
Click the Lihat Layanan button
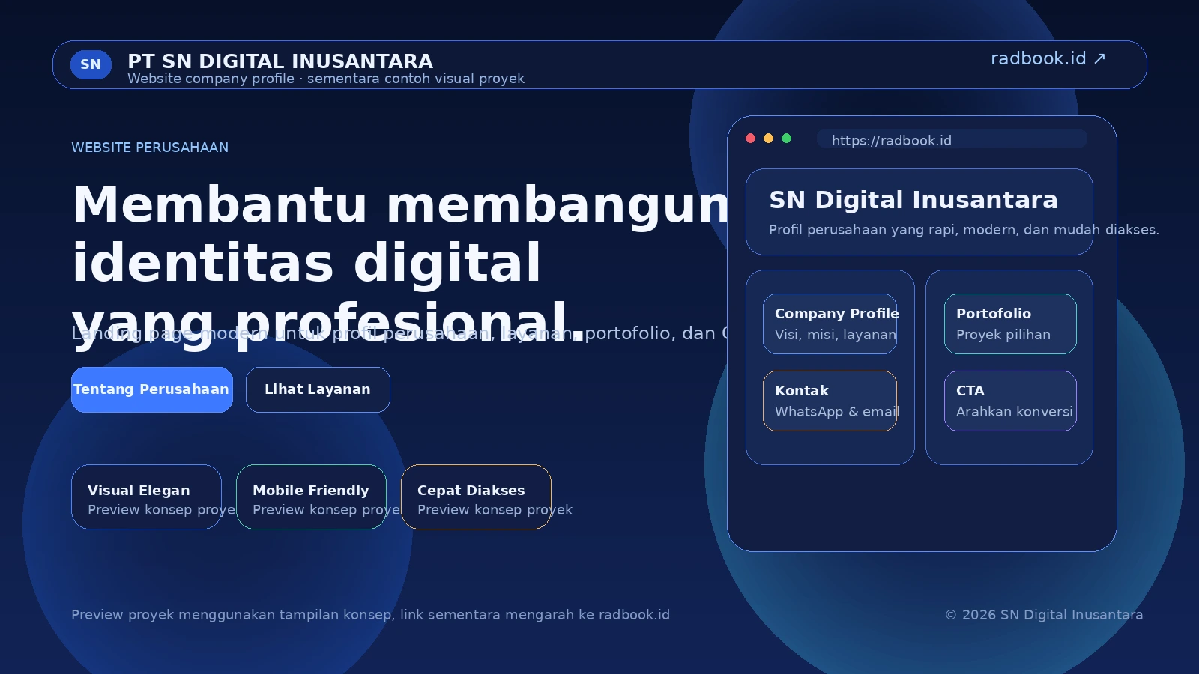click(x=318, y=389)
